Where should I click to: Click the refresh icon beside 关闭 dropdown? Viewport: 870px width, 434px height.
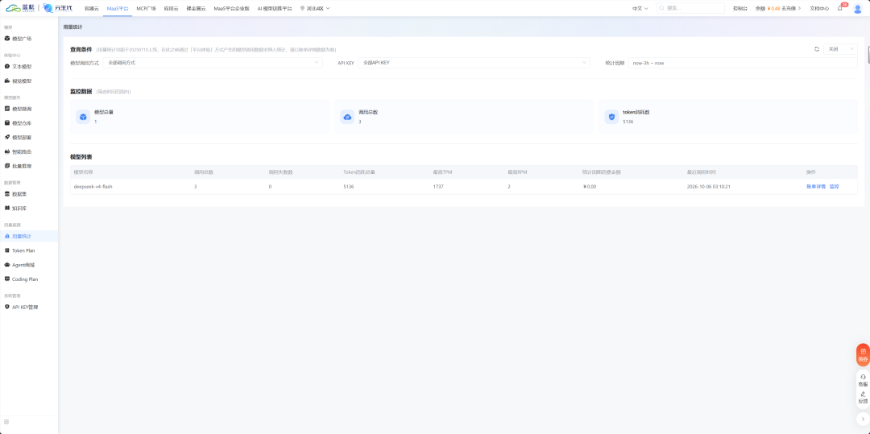tap(817, 49)
